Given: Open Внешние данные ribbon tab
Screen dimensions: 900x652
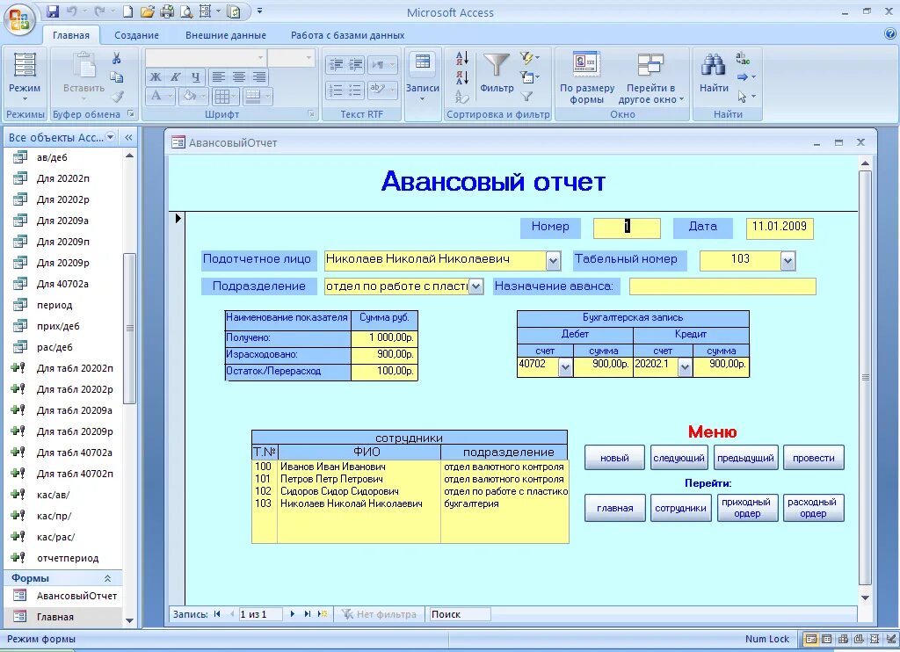Looking at the screenshot, I should 226,35.
